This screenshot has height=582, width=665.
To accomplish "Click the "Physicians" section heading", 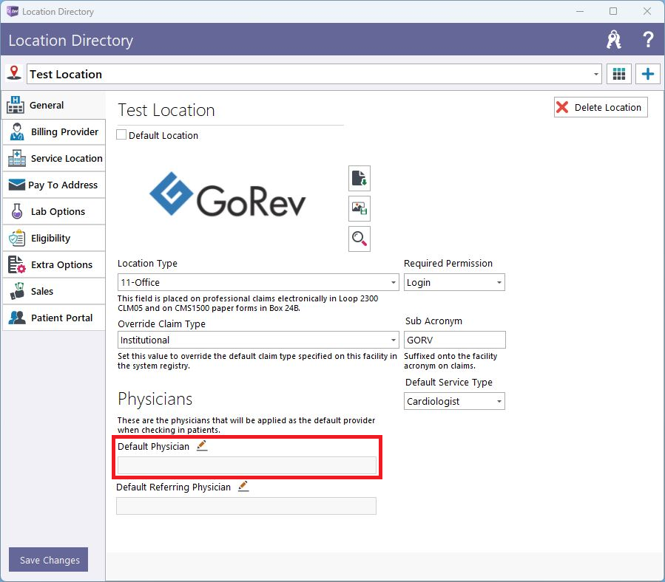I will pyautogui.click(x=155, y=399).
